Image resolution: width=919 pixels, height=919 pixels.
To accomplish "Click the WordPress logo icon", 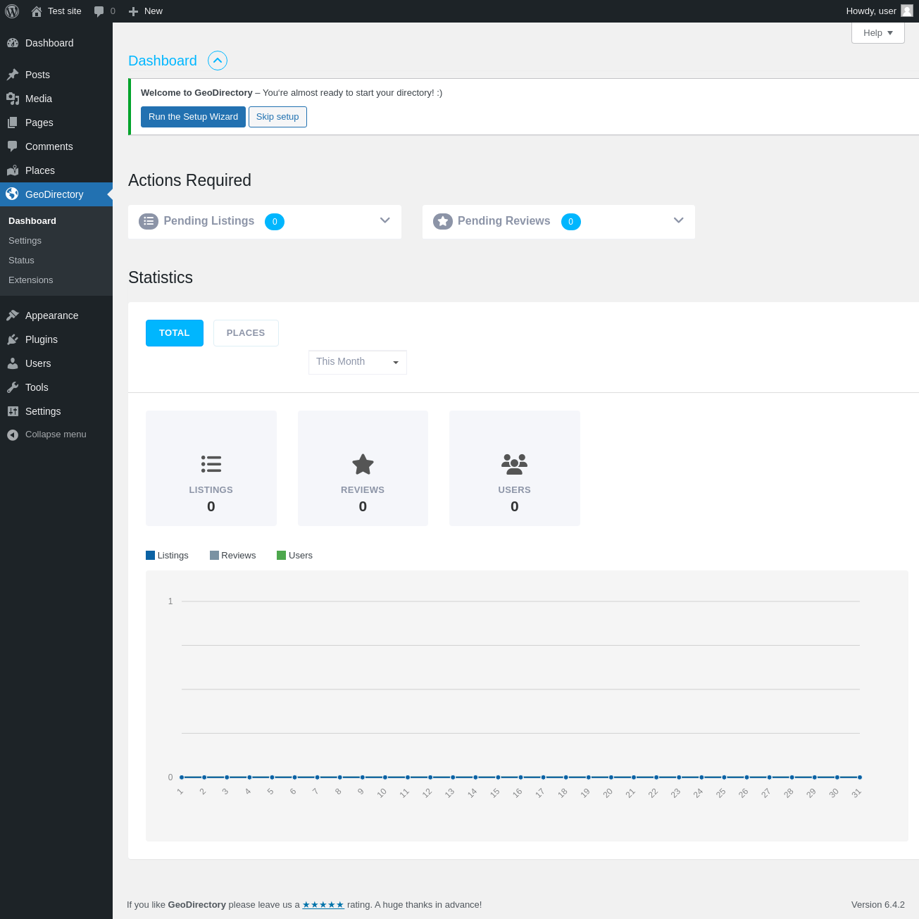I will pyautogui.click(x=12, y=11).
